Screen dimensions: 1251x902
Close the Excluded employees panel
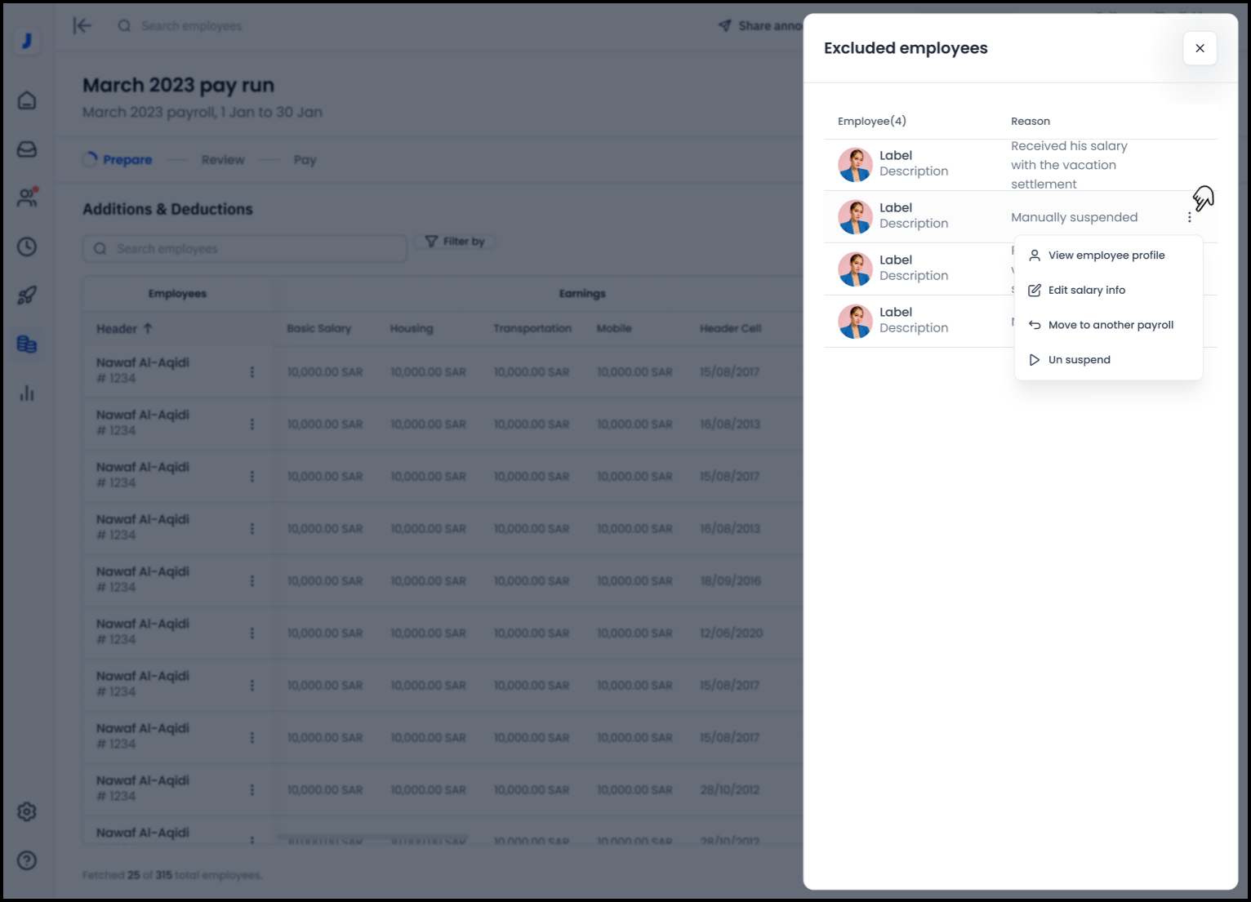[1200, 48]
